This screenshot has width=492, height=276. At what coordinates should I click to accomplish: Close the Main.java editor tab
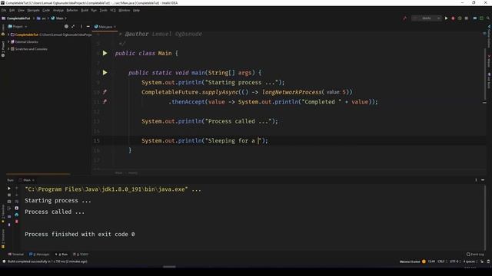point(115,27)
